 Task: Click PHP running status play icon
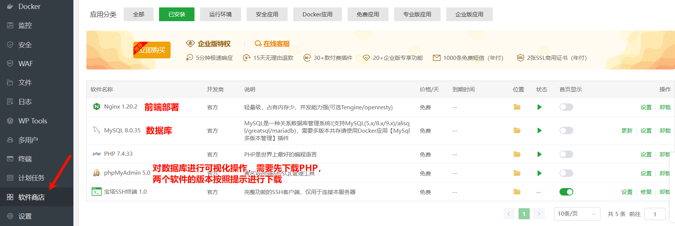[539, 154]
